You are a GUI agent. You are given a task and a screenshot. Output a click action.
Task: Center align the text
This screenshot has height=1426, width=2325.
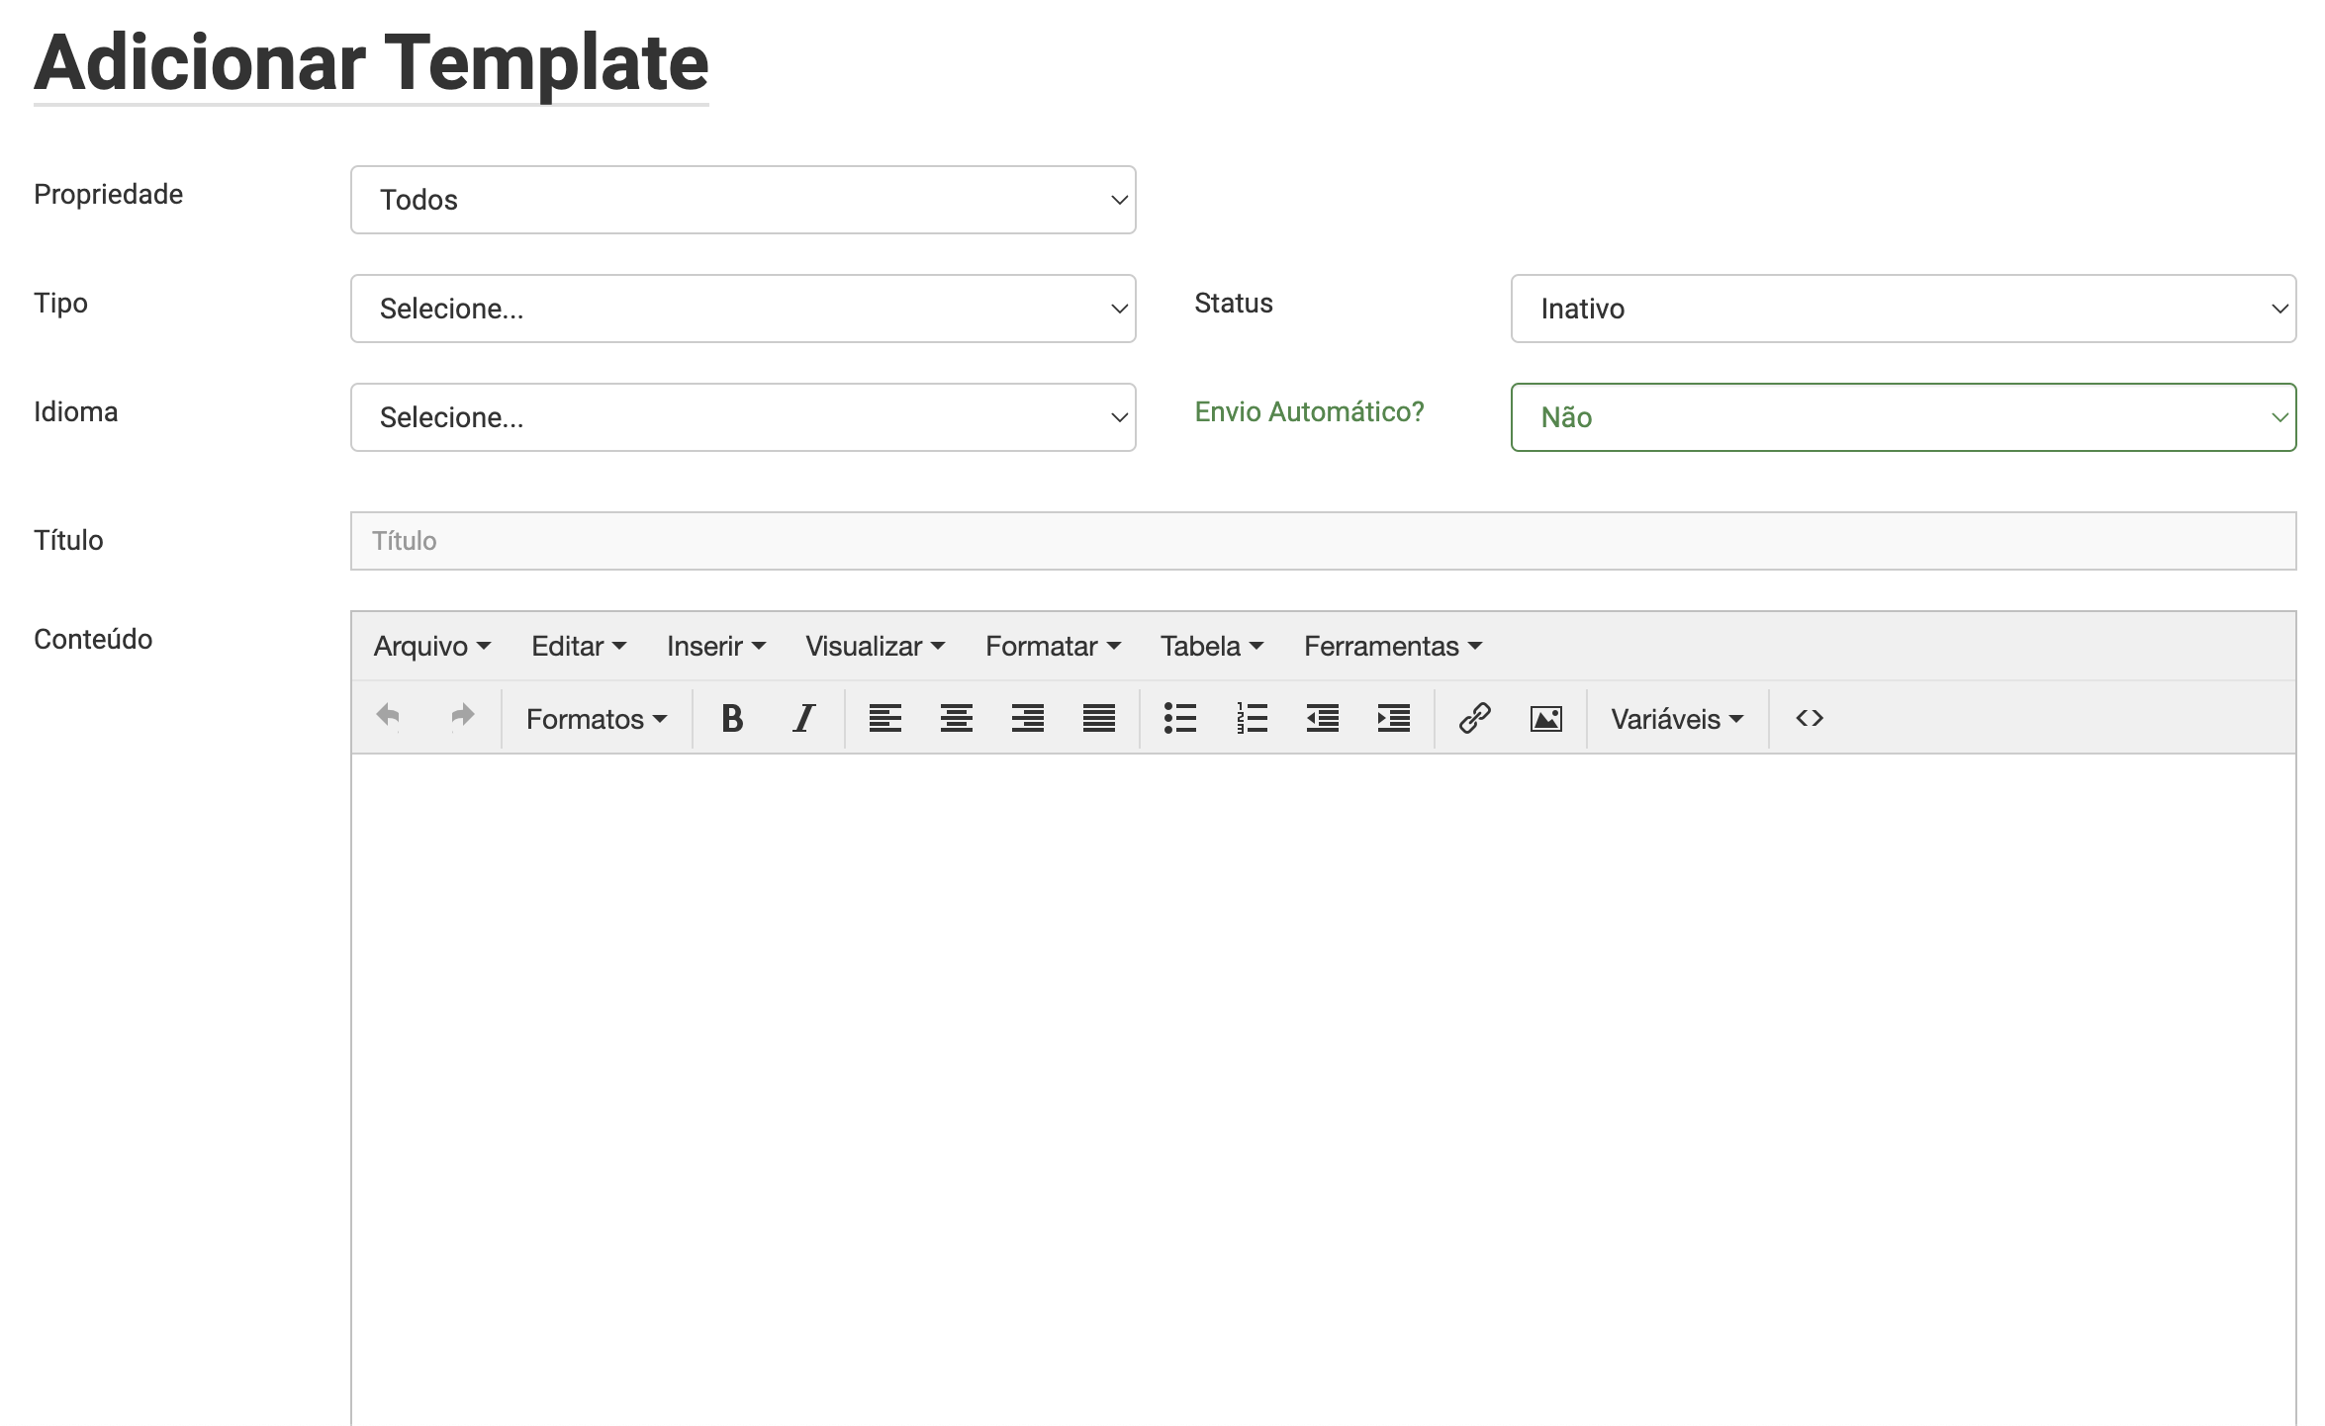[957, 718]
